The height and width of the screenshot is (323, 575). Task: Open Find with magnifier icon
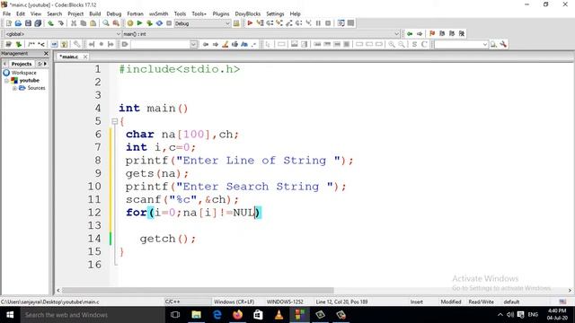(x=106, y=23)
